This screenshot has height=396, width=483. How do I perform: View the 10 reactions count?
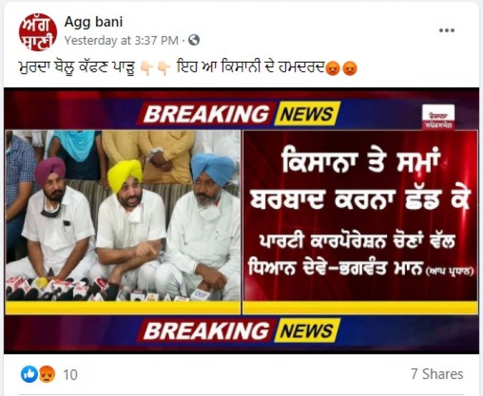point(70,375)
